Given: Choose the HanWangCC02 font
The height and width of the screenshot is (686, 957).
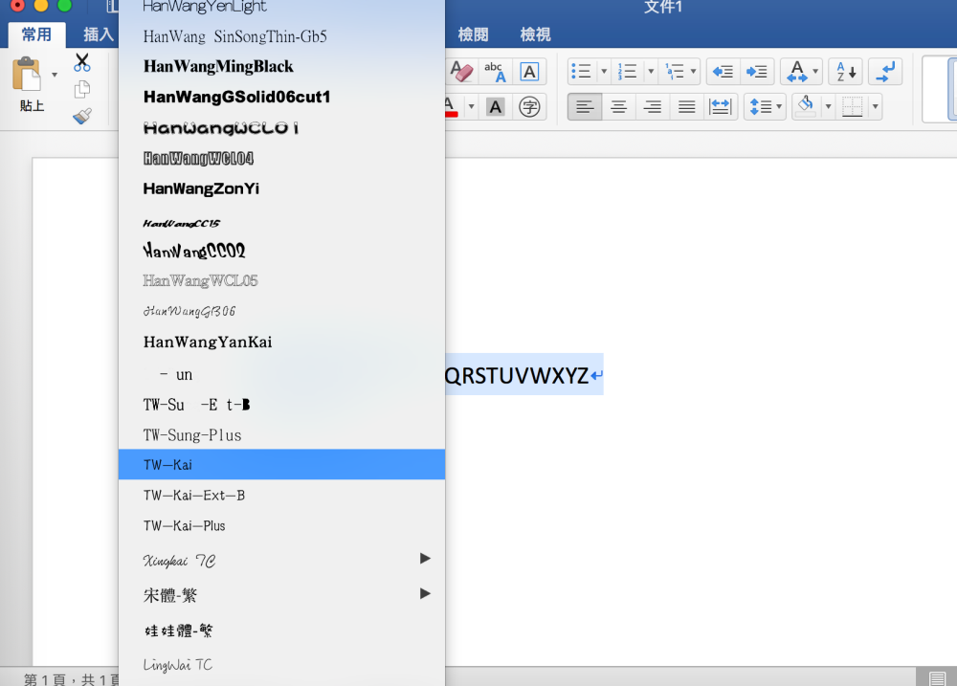Looking at the screenshot, I should pos(281,251).
